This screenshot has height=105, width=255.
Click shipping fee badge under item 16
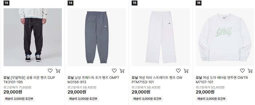click(211, 99)
